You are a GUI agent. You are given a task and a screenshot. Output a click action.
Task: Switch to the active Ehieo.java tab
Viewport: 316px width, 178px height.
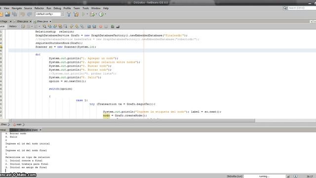[42, 21]
